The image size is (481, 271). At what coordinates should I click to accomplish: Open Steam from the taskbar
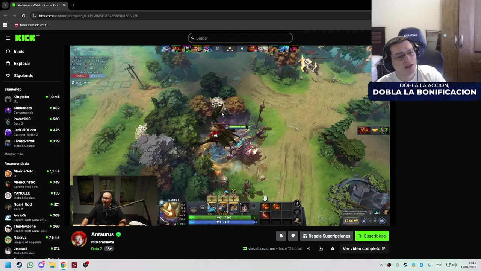click(19, 265)
